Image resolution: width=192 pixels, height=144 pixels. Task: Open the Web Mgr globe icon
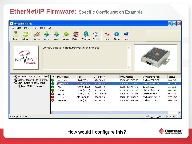pos(86,35)
